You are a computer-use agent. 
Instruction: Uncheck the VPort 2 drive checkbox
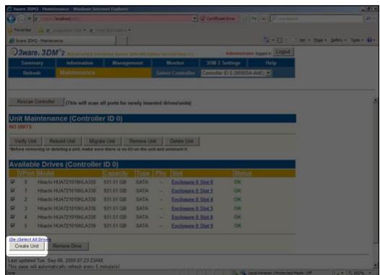12,199
